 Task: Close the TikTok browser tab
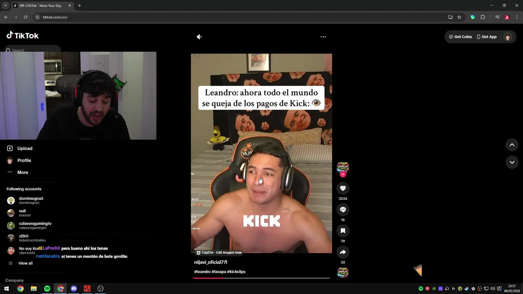point(69,6)
